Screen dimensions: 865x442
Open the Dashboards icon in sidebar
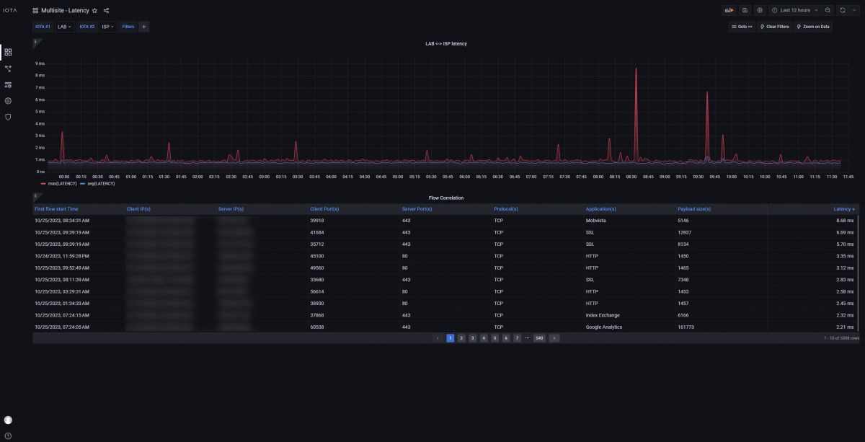(x=8, y=52)
